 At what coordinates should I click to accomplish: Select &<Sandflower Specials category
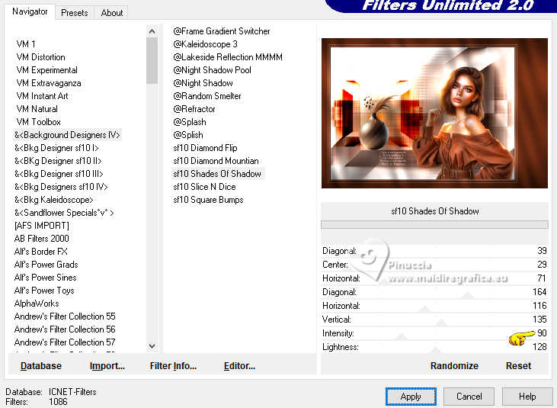click(64, 213)
